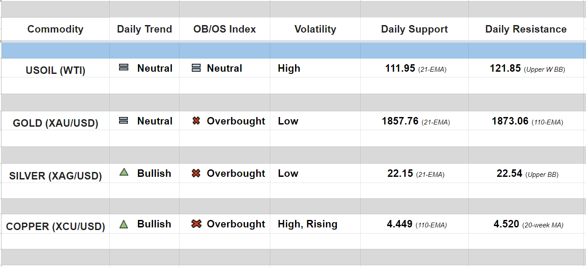586x267 pixels.
Task: Select the OB/OS Index header cell
Action: coord(224,29)
